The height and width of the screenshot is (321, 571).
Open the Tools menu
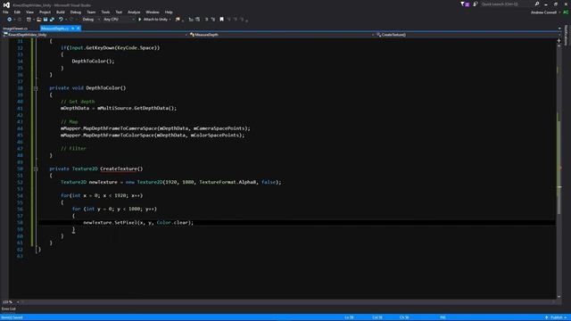tap(105, 12)
